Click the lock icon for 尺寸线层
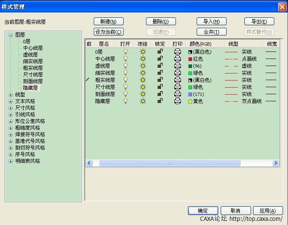288x225 pixels. 160,87
